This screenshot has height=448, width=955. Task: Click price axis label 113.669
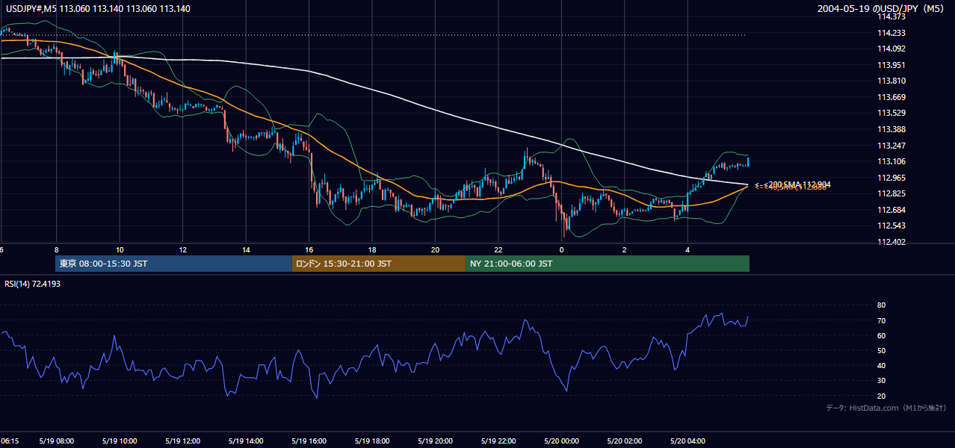891,97
